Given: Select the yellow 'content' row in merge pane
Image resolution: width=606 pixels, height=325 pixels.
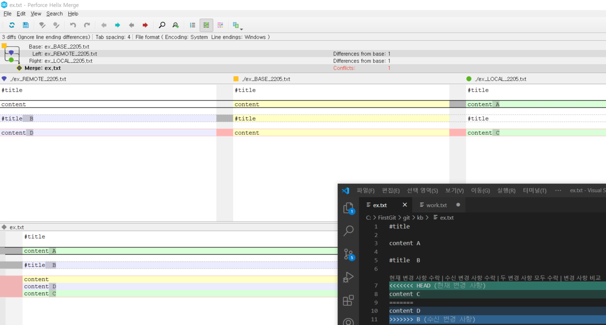Looking at the screenshot, I should (x=180, y=279).
